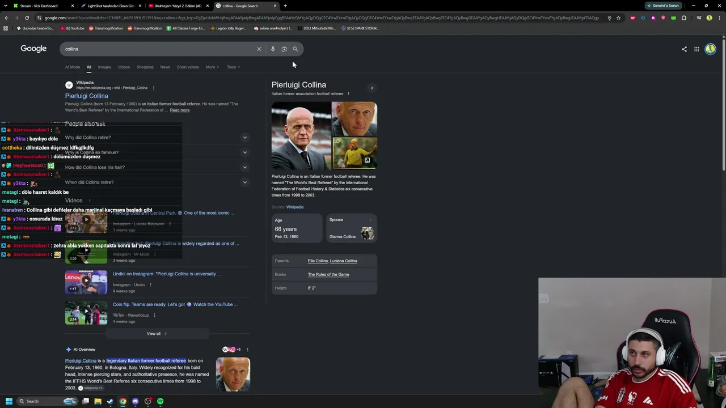Switch to the Videos search tab
The width and height of the screenshot is (726, 408).
coord(124,67)
